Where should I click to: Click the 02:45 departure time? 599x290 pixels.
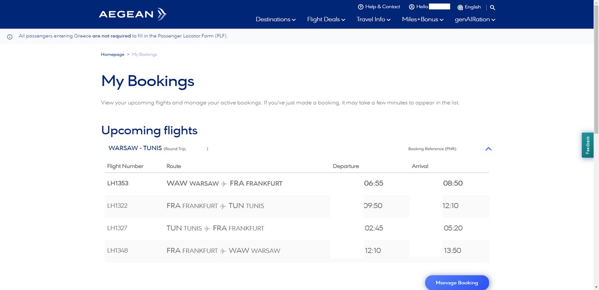click(x=374, y=228)
